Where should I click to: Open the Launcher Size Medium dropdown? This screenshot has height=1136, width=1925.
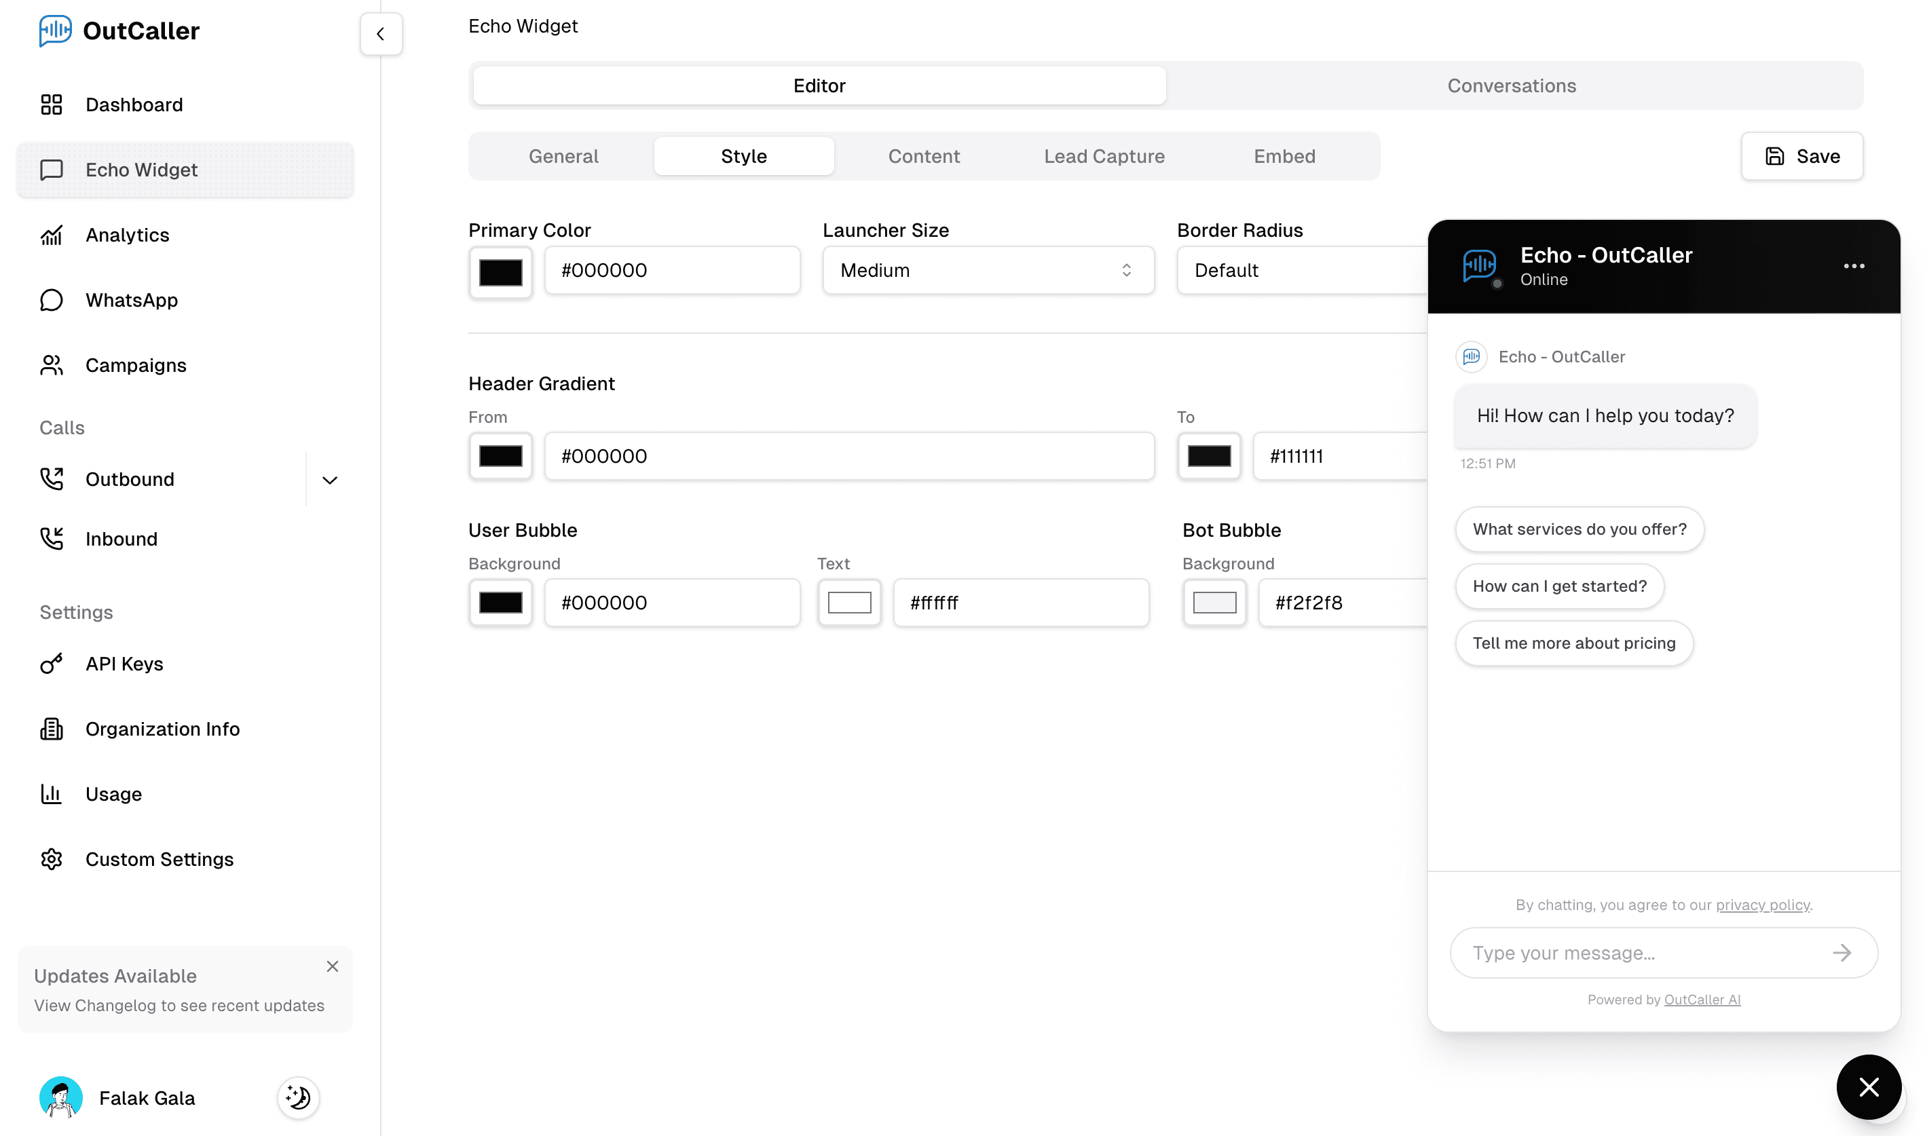988,270
